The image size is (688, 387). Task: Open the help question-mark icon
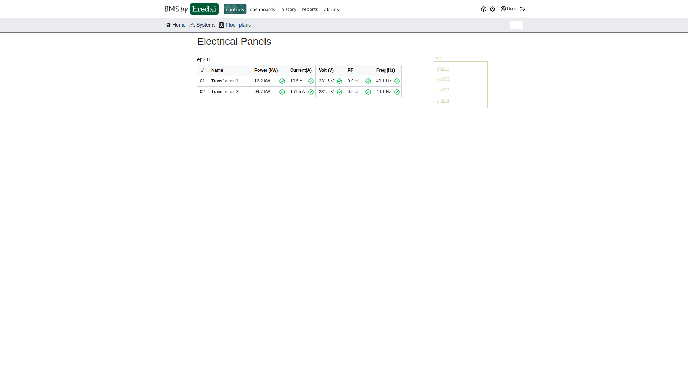click(x=483, y=9)
